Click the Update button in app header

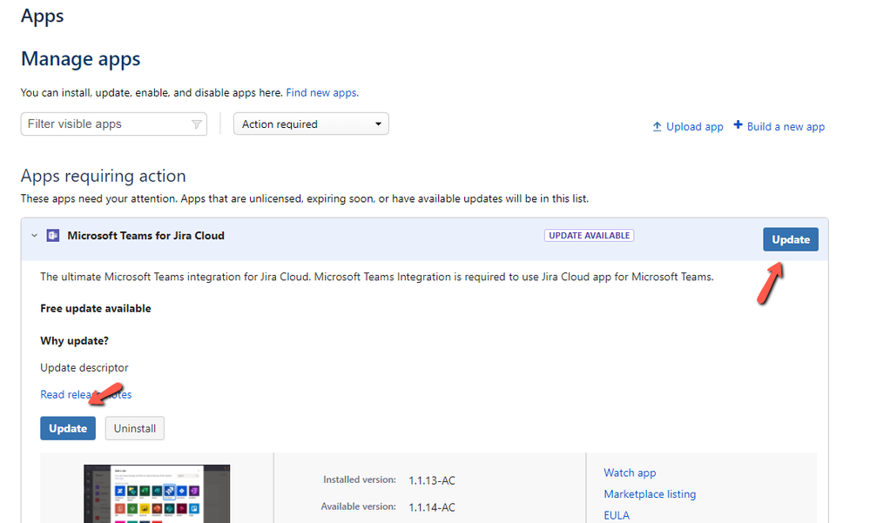[790, 239]
